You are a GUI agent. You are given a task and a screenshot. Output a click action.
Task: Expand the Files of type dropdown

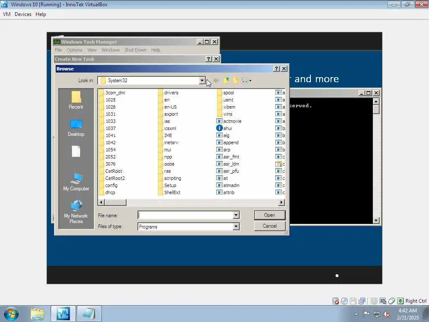(236, 226)
